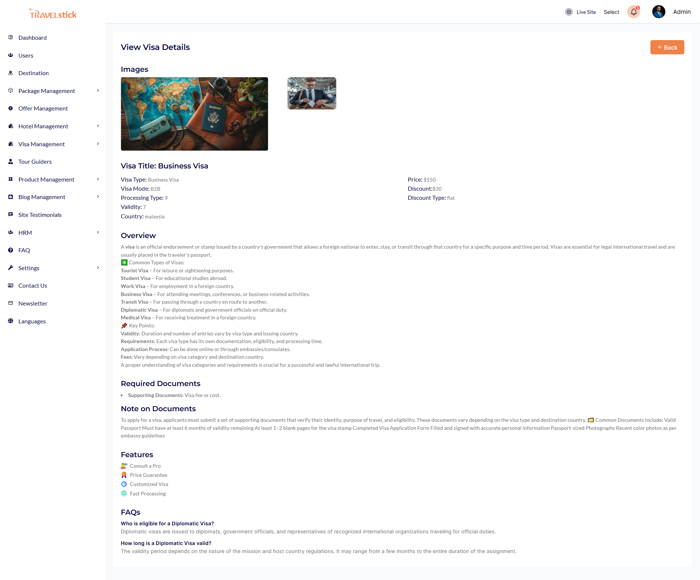Click 'How long is a Diplomatic Visa valid?'

[x=166, y=543]
